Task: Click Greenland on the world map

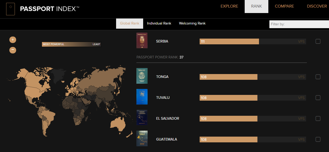Action: point(58,75)
